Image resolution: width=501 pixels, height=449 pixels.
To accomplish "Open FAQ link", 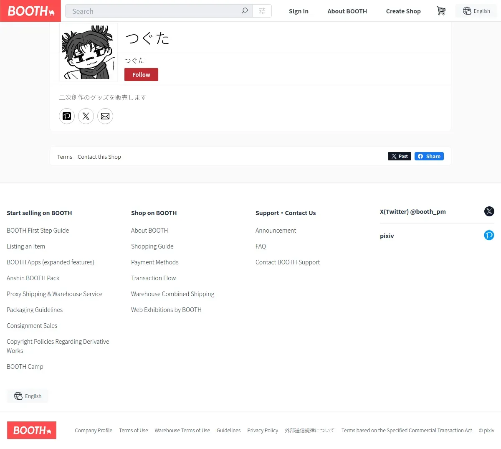I will pyautogui.click(x=261, y=246).
